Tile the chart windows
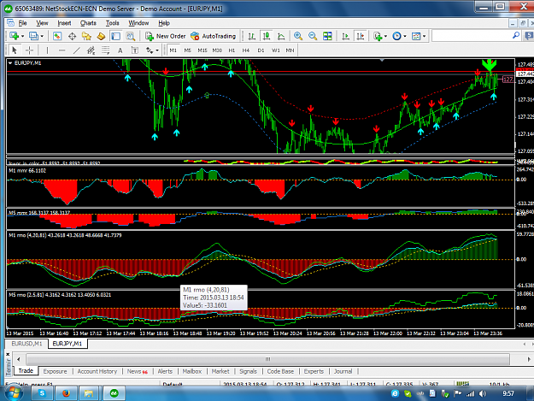This screenshot has height=401, width=534. (x=327, y=36)
